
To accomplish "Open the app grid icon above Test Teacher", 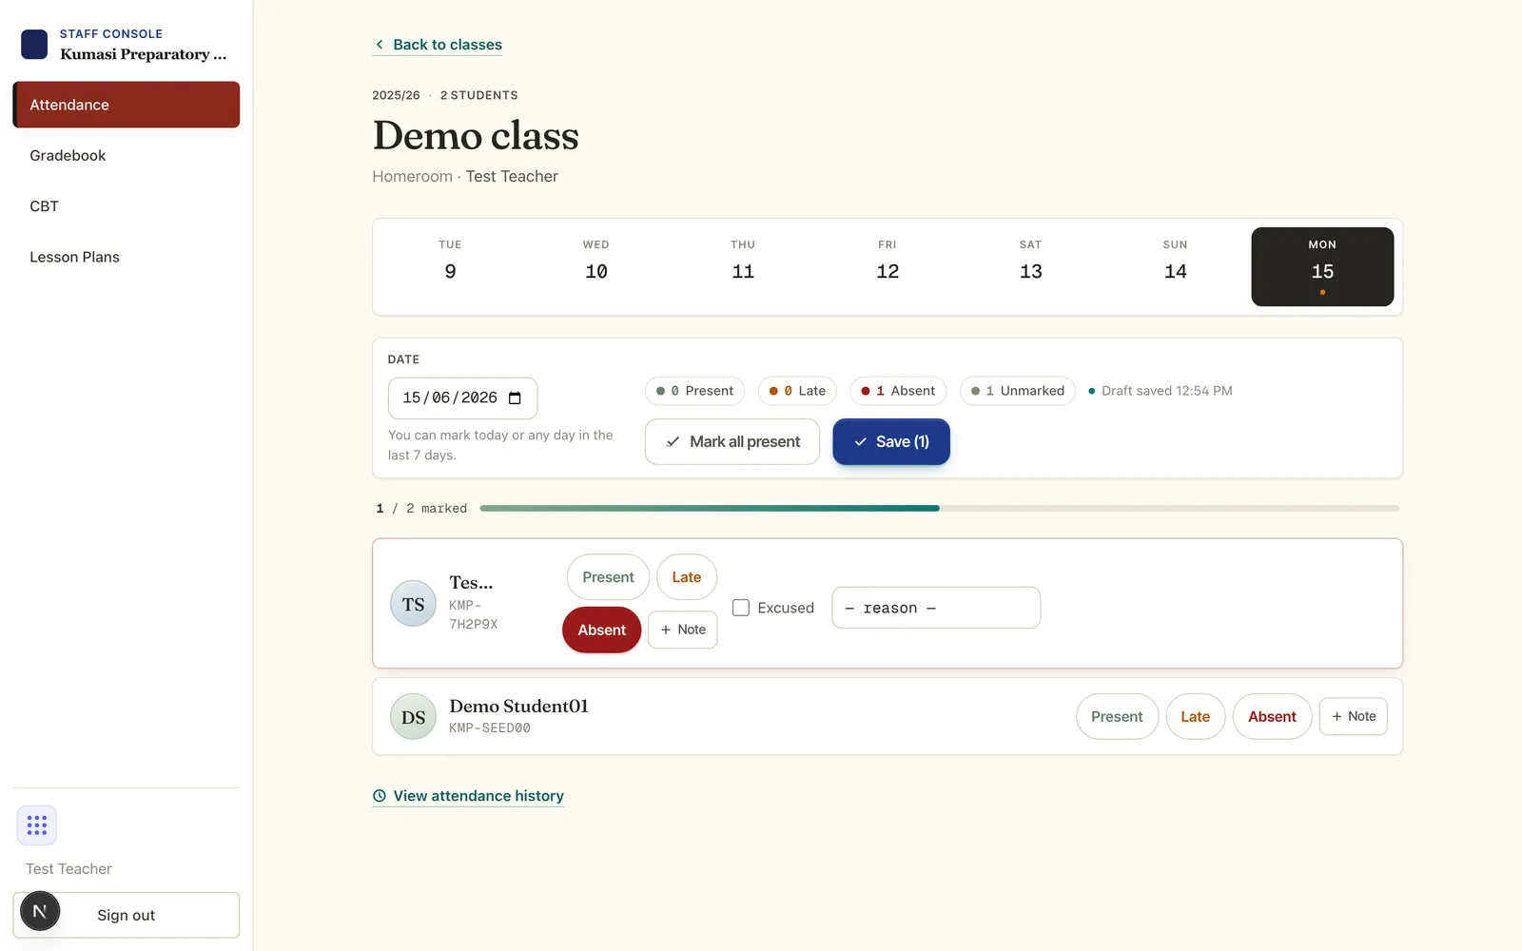I will pyautogui.click(x=37, y=825).
